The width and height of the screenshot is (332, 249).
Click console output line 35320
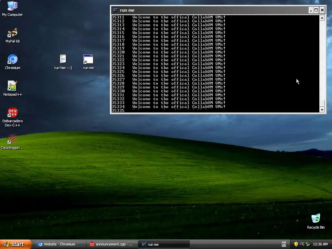169,52
